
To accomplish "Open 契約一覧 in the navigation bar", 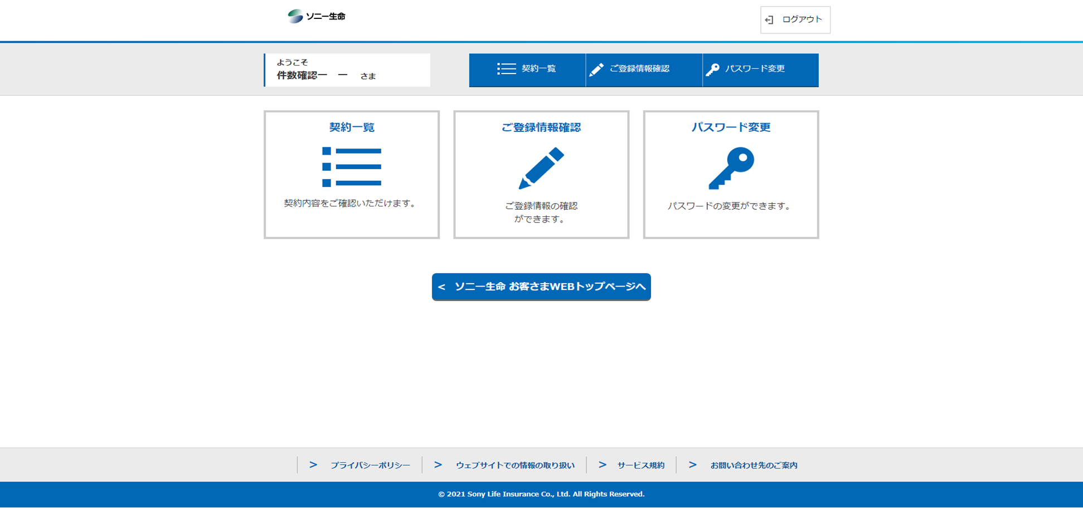I will (527, 70).
